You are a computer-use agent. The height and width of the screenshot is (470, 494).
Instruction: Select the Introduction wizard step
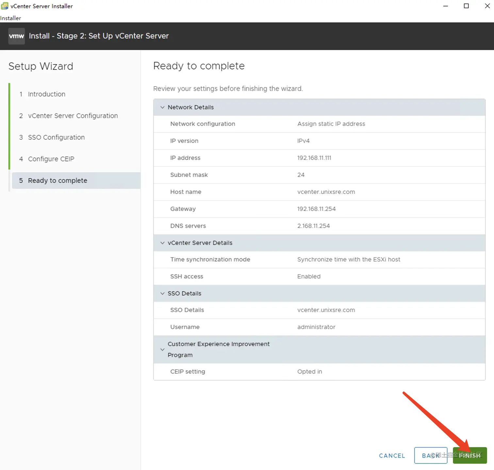click(46, 94)
